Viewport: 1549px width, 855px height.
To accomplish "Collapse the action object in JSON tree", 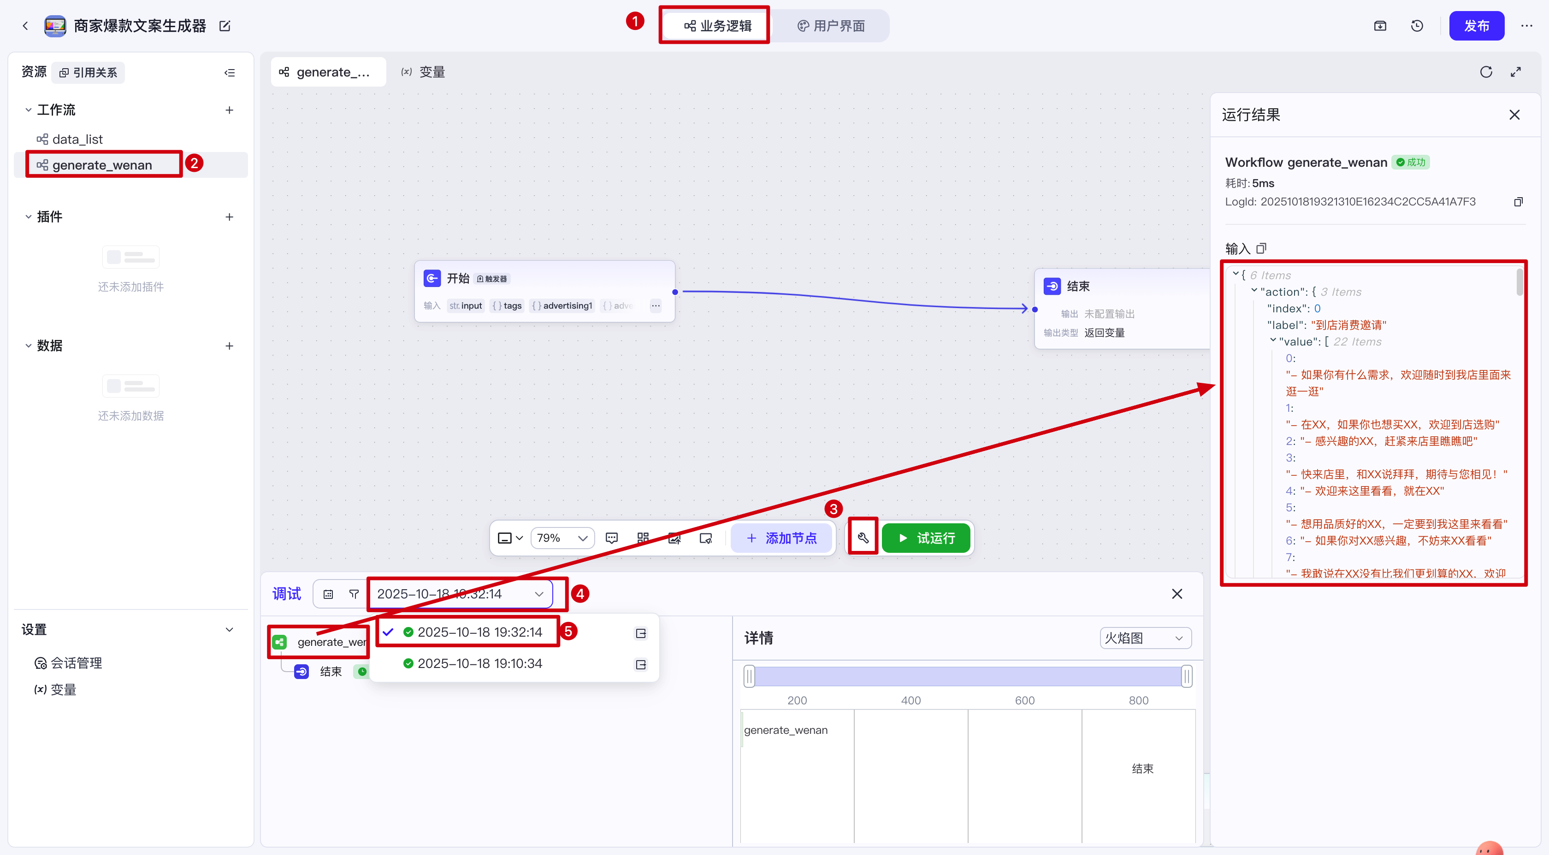I will (x=1254, y=291).
